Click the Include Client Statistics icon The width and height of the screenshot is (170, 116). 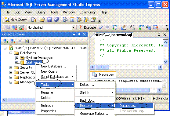click(148, 27)
